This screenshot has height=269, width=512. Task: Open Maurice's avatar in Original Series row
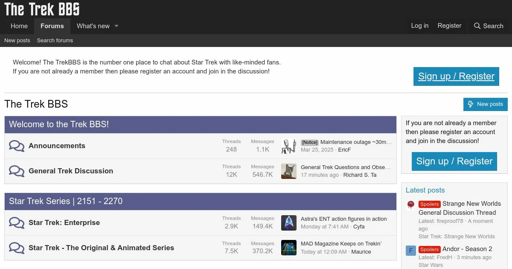click(289, 248)
